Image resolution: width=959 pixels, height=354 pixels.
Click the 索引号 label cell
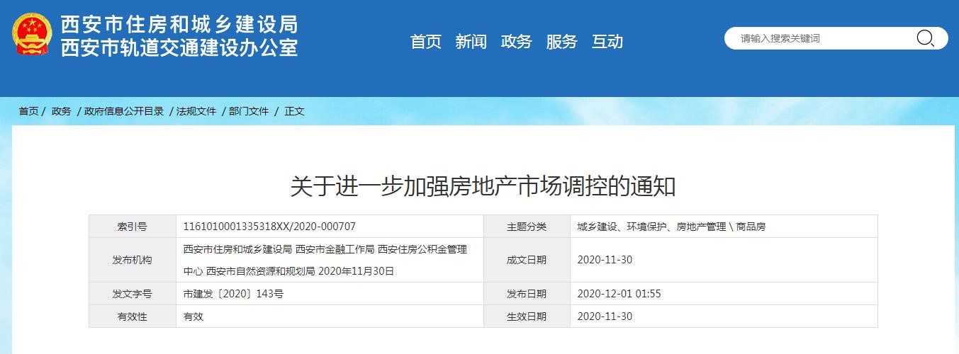(x=132, y=227)
